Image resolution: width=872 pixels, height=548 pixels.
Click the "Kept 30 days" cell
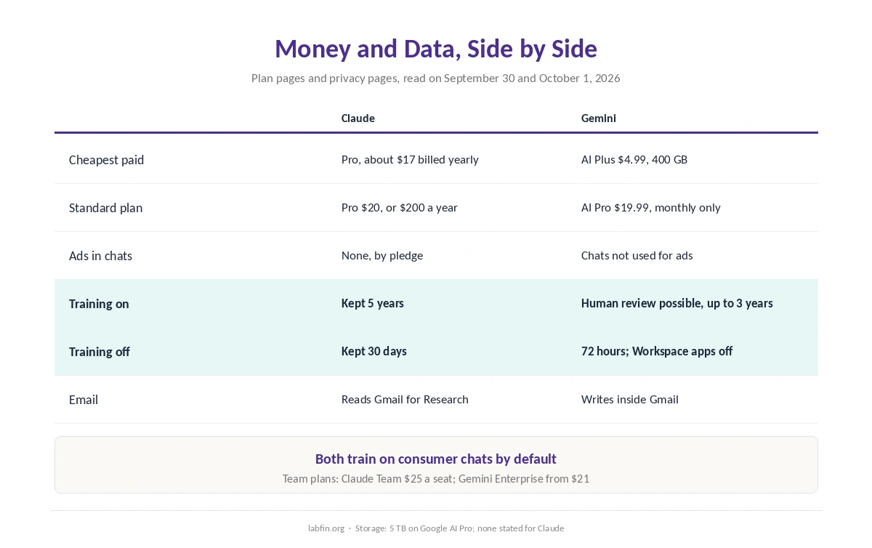pos(374,351)
